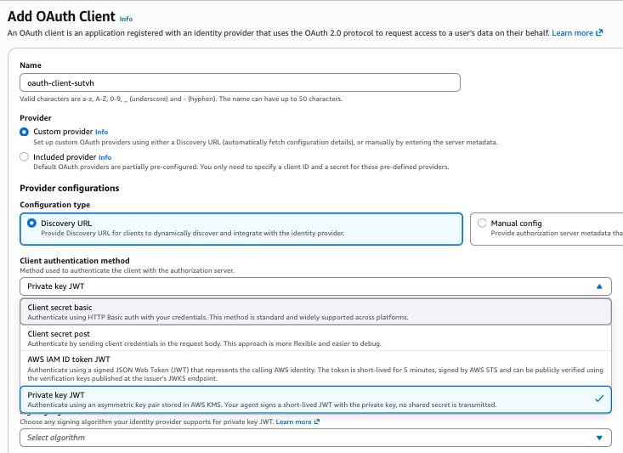Select Client secret post option
The image size is (623, 453).
click(315, 338)
